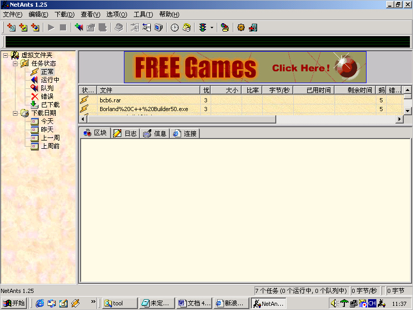Select the 上周前 date tree item
413x310 pixels.
click(50, 146)
